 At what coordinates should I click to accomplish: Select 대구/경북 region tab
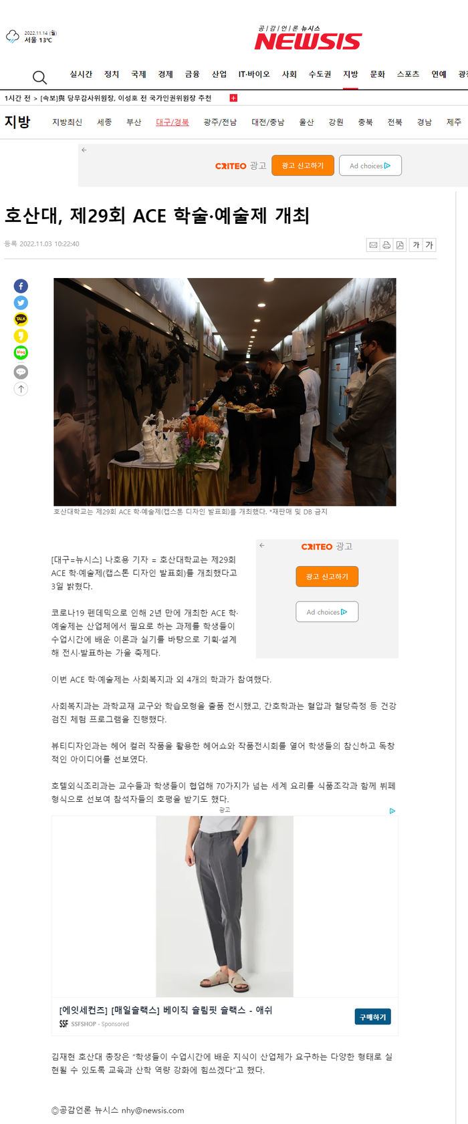(172, 122)
